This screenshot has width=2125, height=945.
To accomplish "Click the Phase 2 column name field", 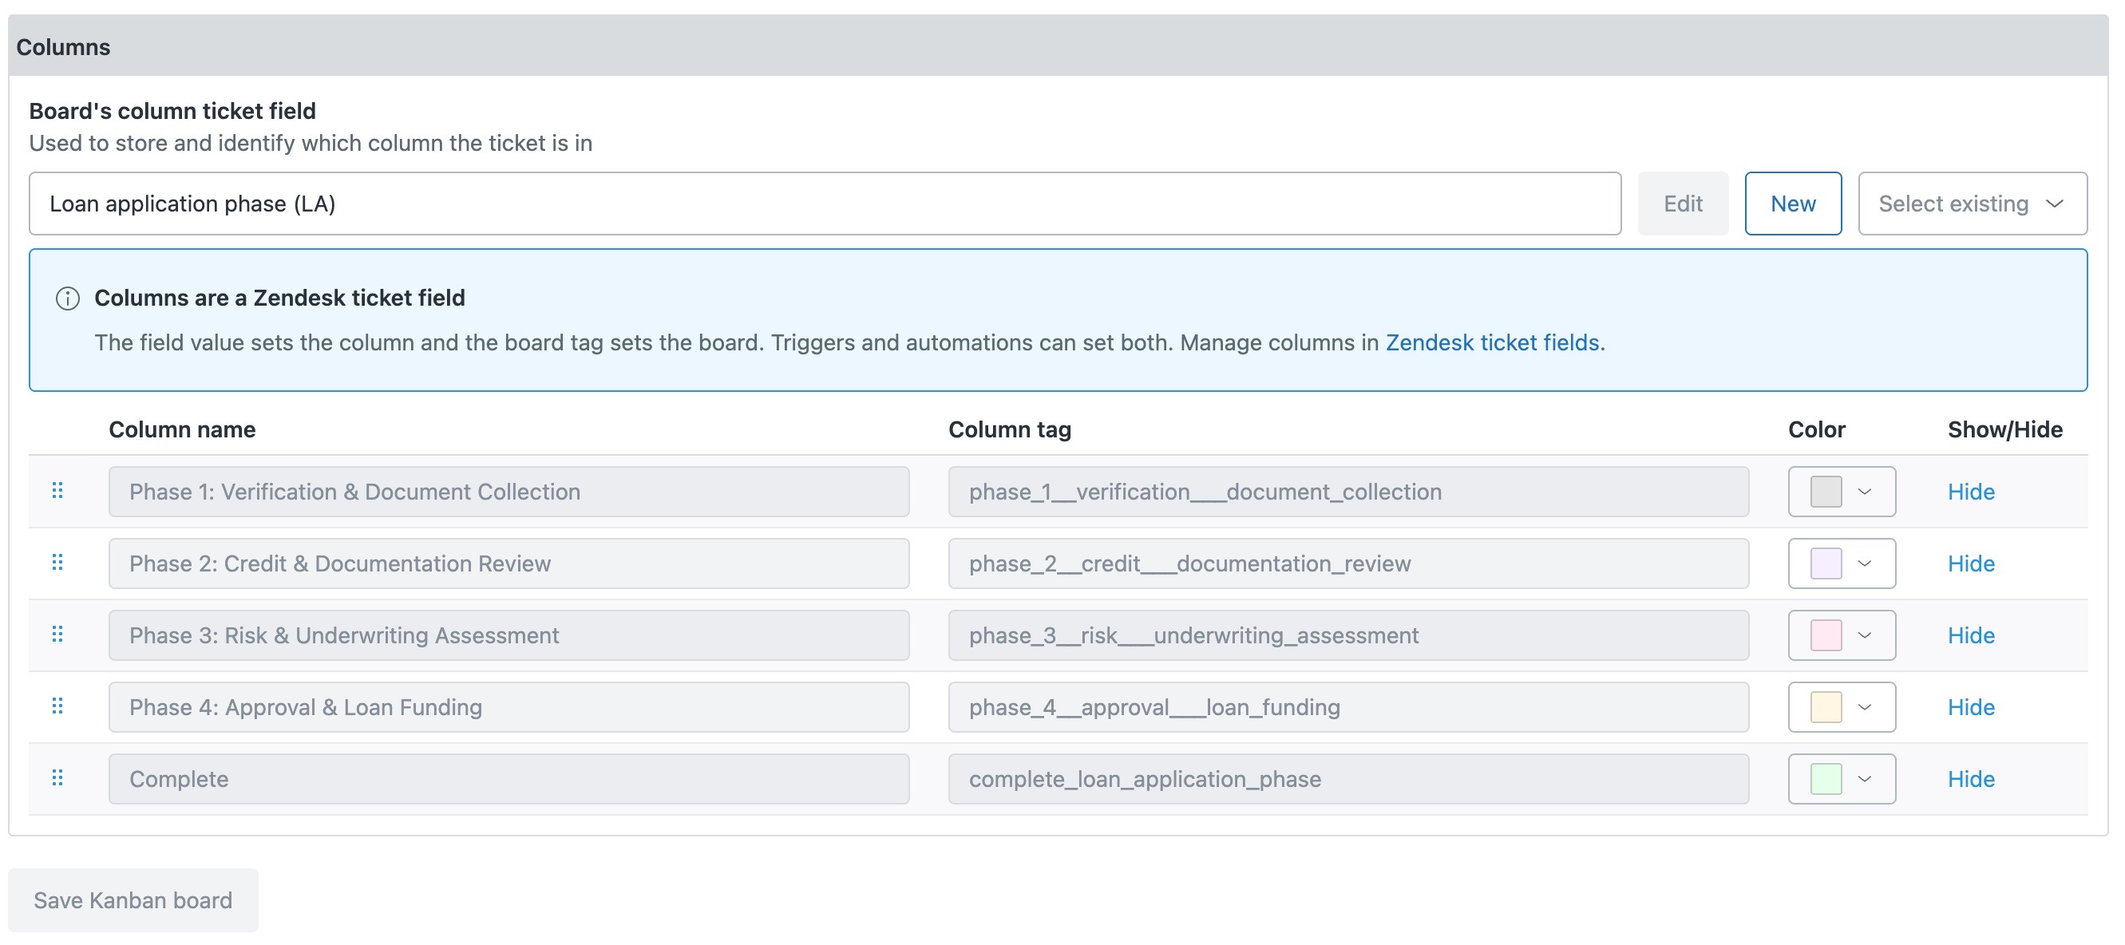I will coord(509,563).
